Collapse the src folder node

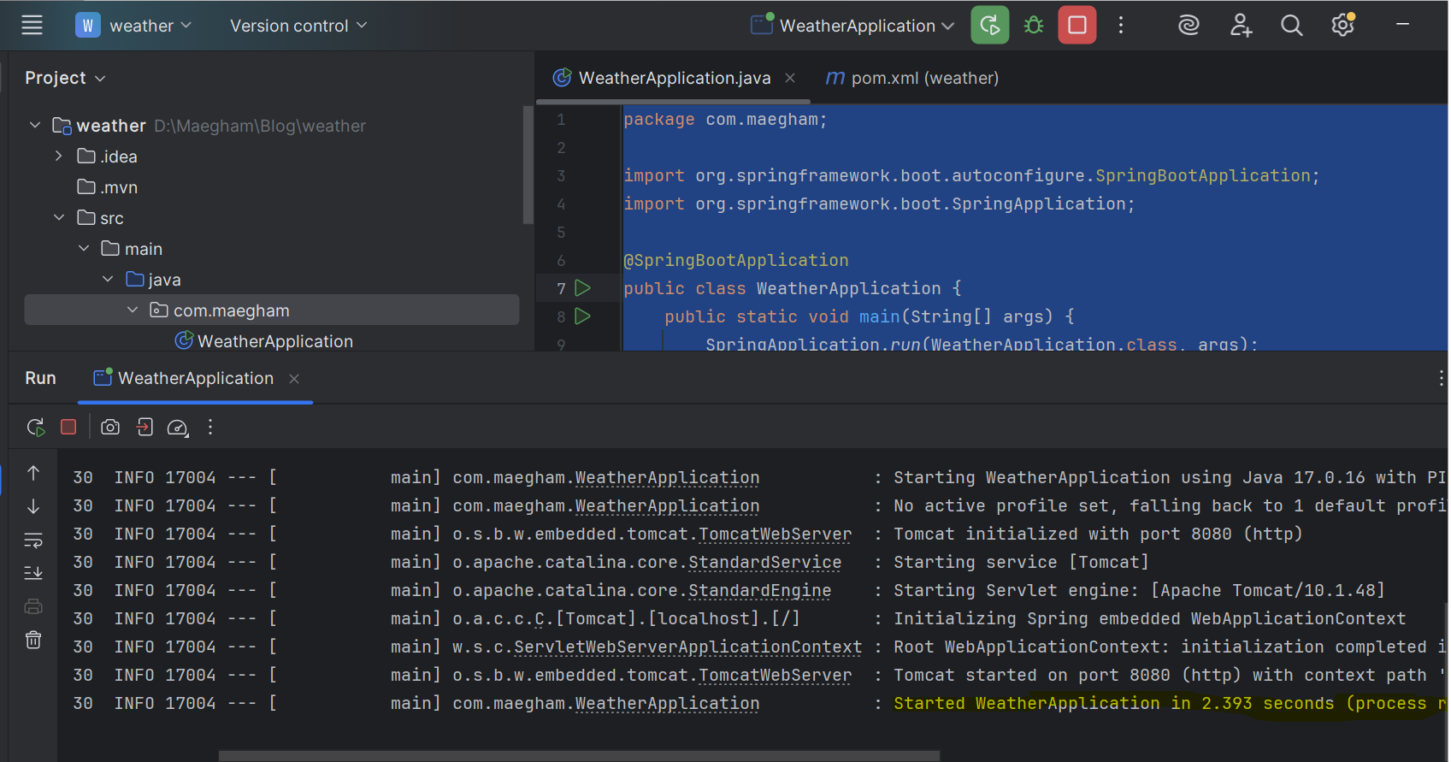pos(59,218)
